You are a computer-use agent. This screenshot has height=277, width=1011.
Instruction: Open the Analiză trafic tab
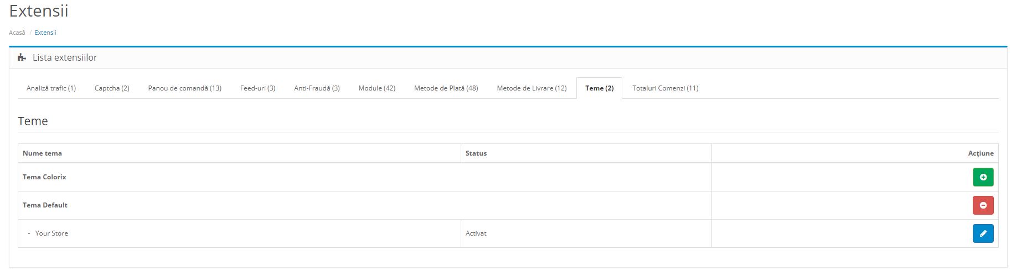tap(51, 88)
